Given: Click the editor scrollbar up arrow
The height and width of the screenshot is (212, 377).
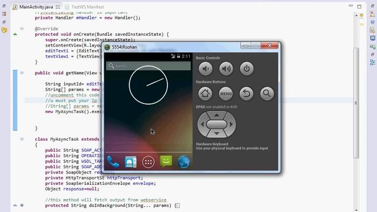Looking at the screenshot, I should click(356, 16).
